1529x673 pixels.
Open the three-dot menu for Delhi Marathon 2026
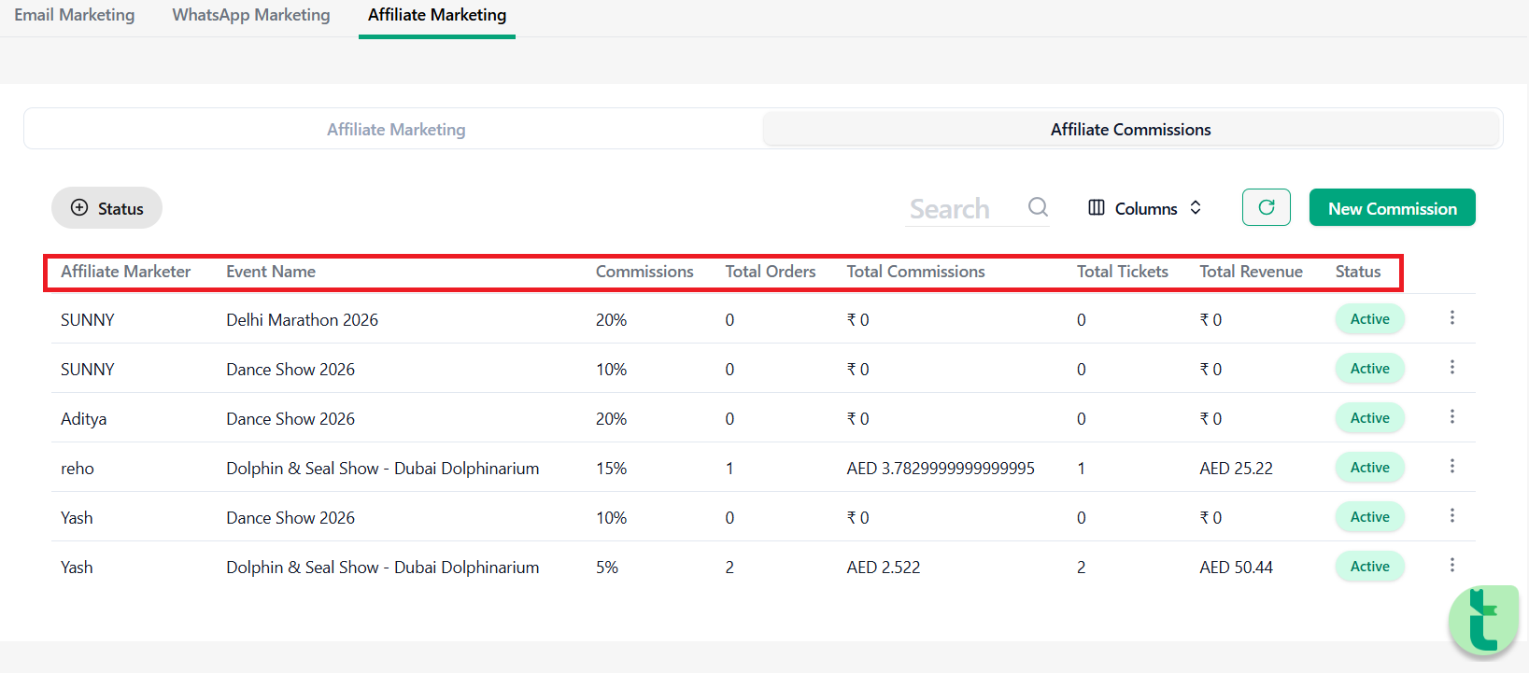1451,318
